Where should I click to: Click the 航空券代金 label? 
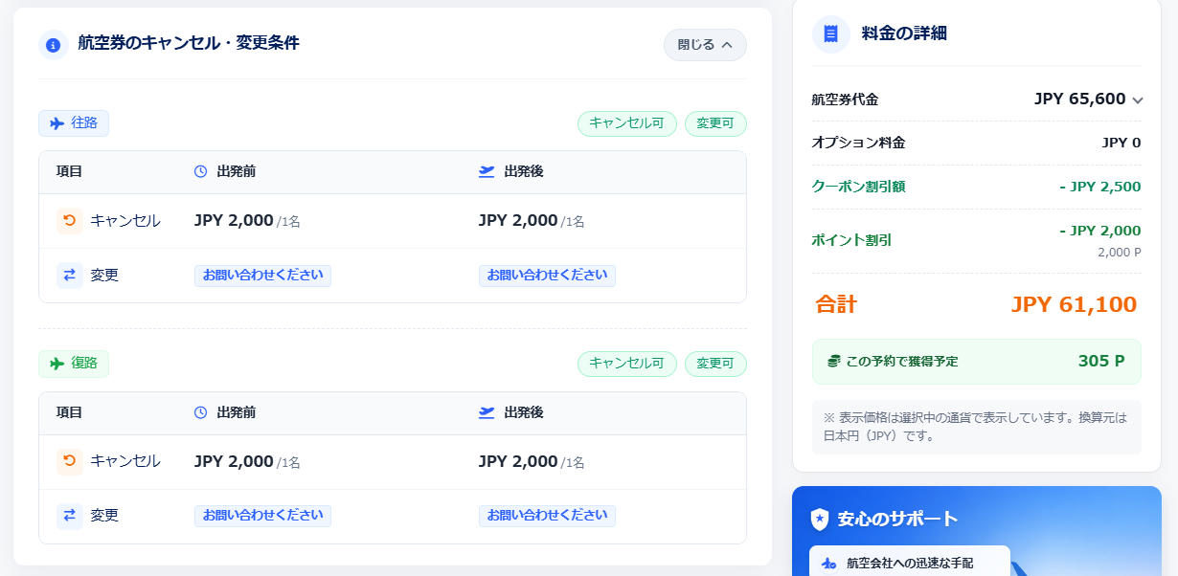coord(845,100)
